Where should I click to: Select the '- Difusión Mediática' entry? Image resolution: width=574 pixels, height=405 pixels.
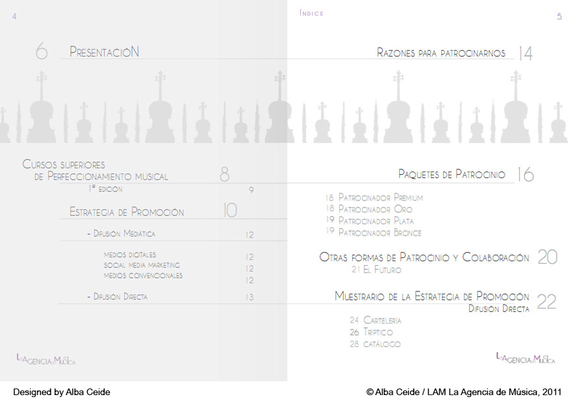pyautogui.click(x=121, y=234)
